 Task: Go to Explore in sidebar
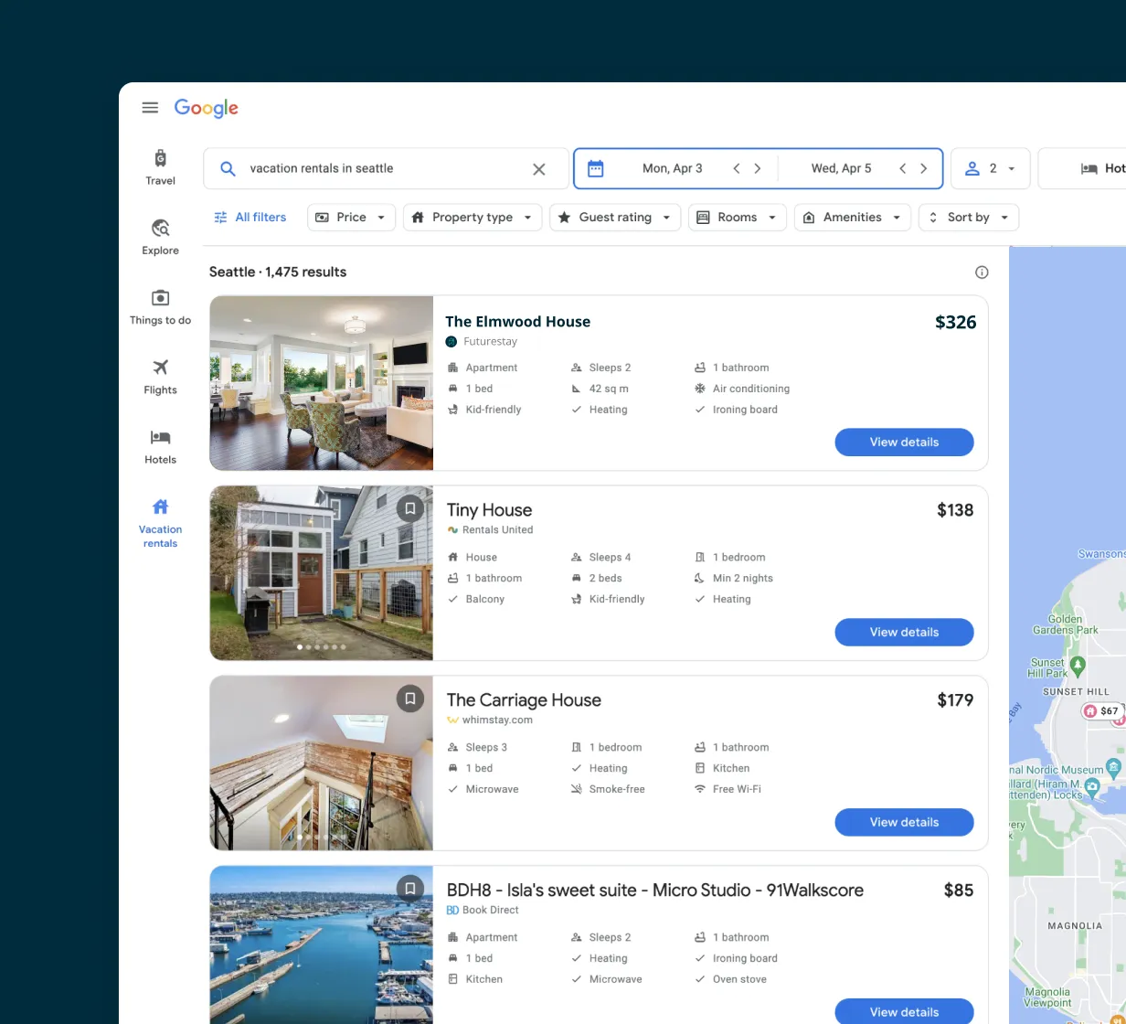click(160, 237)
